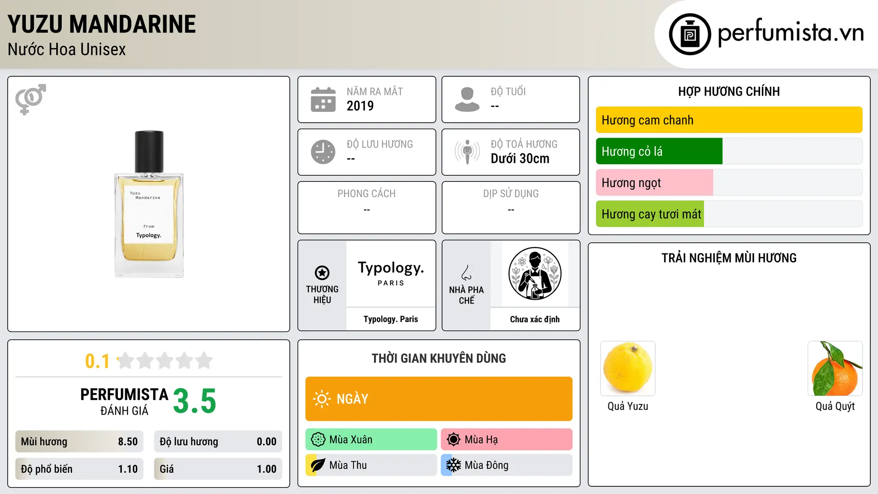Click the DỊP SỬ DỤNG card heading
Viewport: 878px width, 494px height.
(x=511, y=194)
